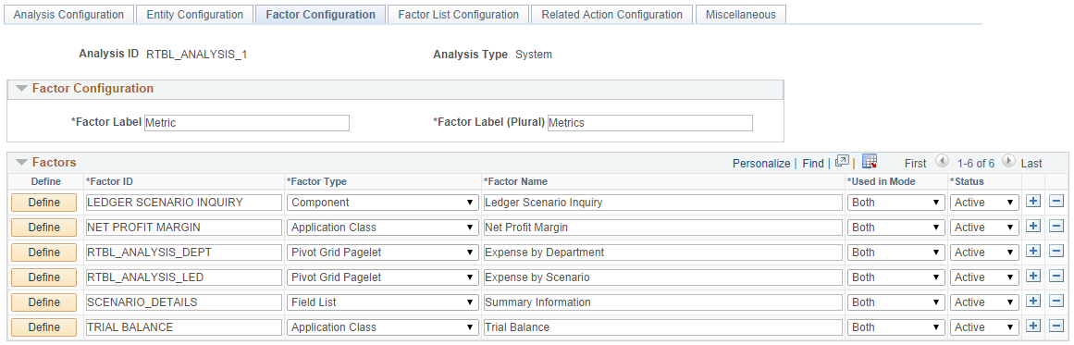Image resolution: width=1074 pixels, height=345 pixels.
Task: Open Factor Type dropdown for RTBL_ANALYSIS_DEPT
Action: click(382, 253)
